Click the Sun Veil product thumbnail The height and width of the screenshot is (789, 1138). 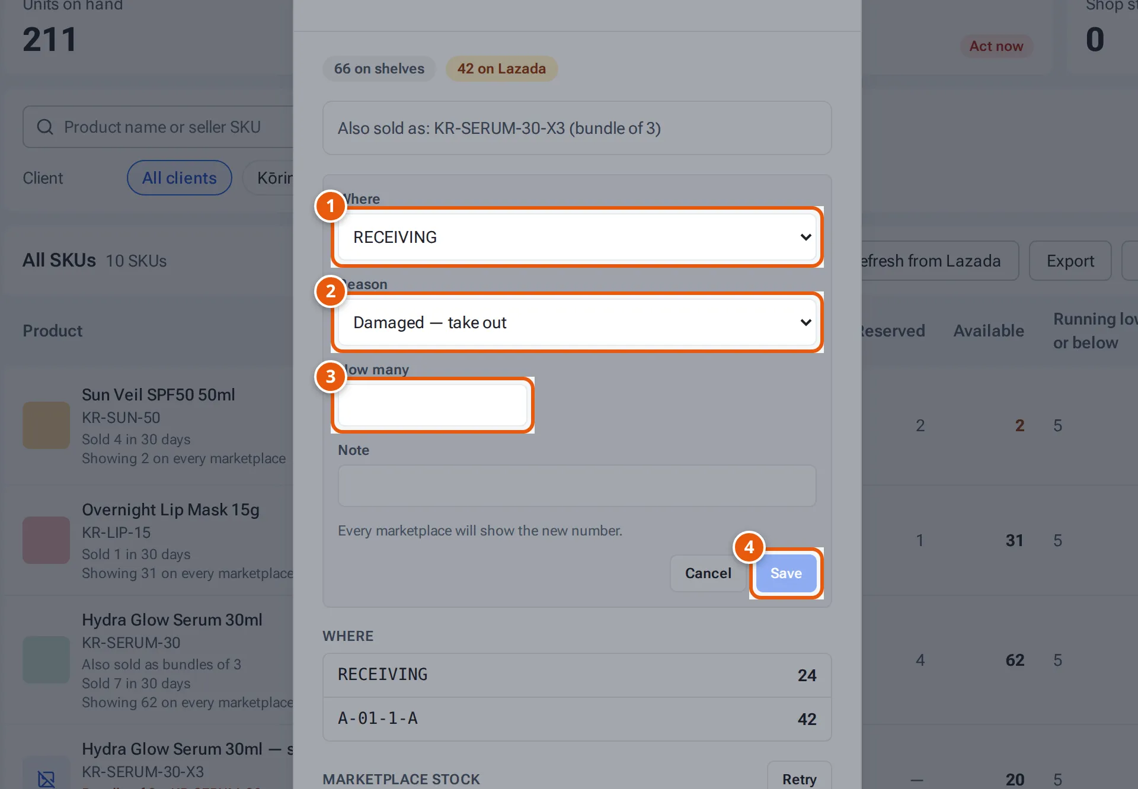46,425
